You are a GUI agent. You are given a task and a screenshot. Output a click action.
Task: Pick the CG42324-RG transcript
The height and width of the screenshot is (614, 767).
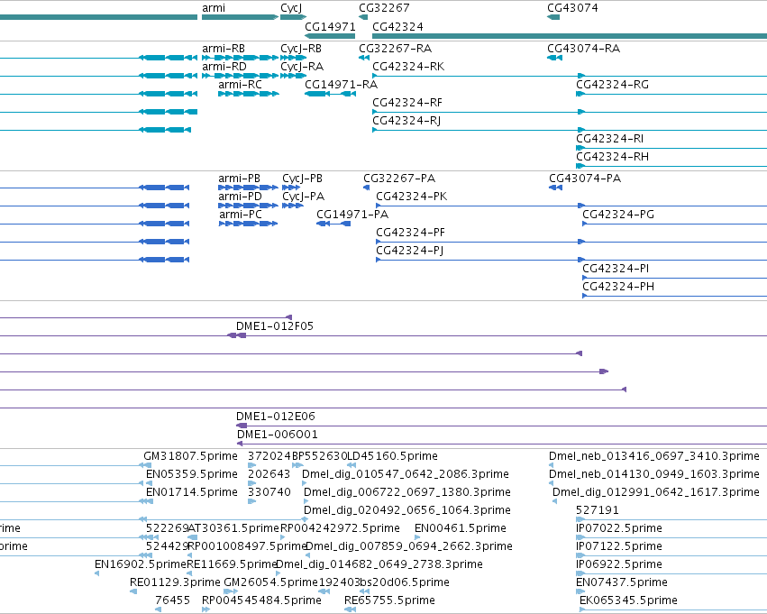[x=671, y=94]
